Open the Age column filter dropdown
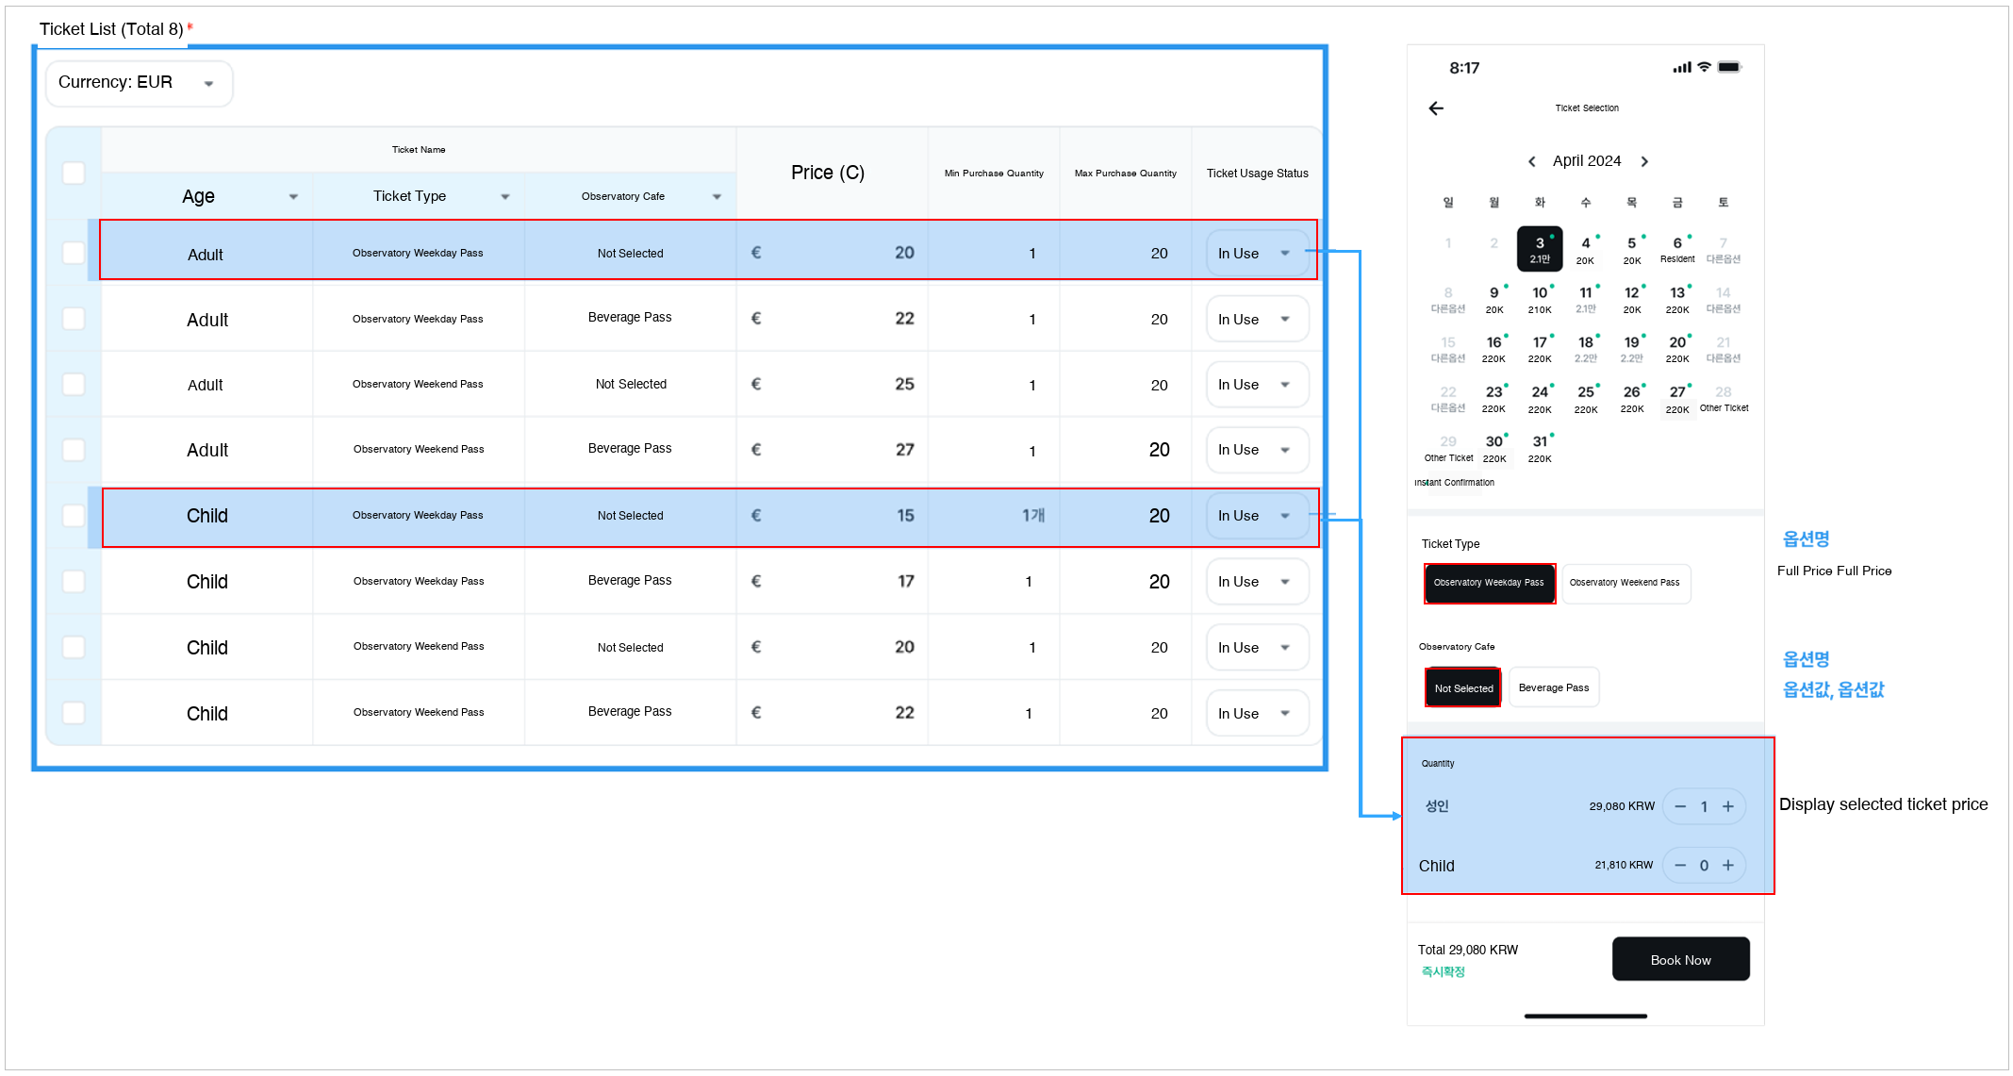Viewport: 2013px width, 1076px height. pos(293,196)
